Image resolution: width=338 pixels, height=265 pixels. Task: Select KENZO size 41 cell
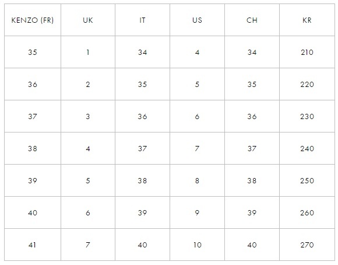(x=33, y=245)
